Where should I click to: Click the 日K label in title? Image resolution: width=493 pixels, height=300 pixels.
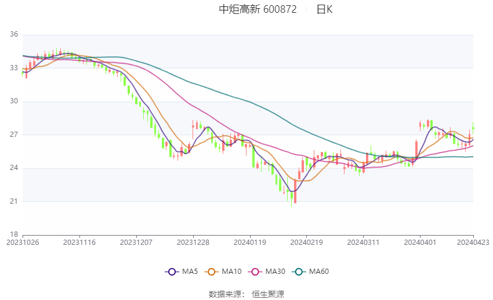324,9
